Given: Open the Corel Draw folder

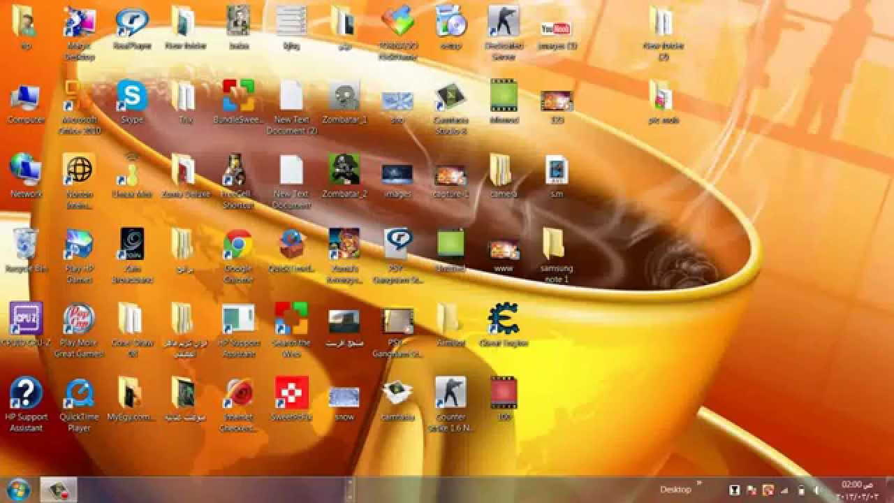Looking at the screenshot, I should pyautogui.click(x=132, y=330).
